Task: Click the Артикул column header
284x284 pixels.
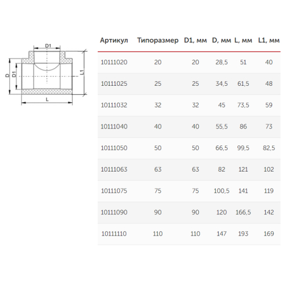Action: (114, 40)
